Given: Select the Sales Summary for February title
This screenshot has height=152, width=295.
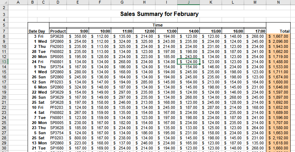Looking at the screenshot, I should click(159, 15).
